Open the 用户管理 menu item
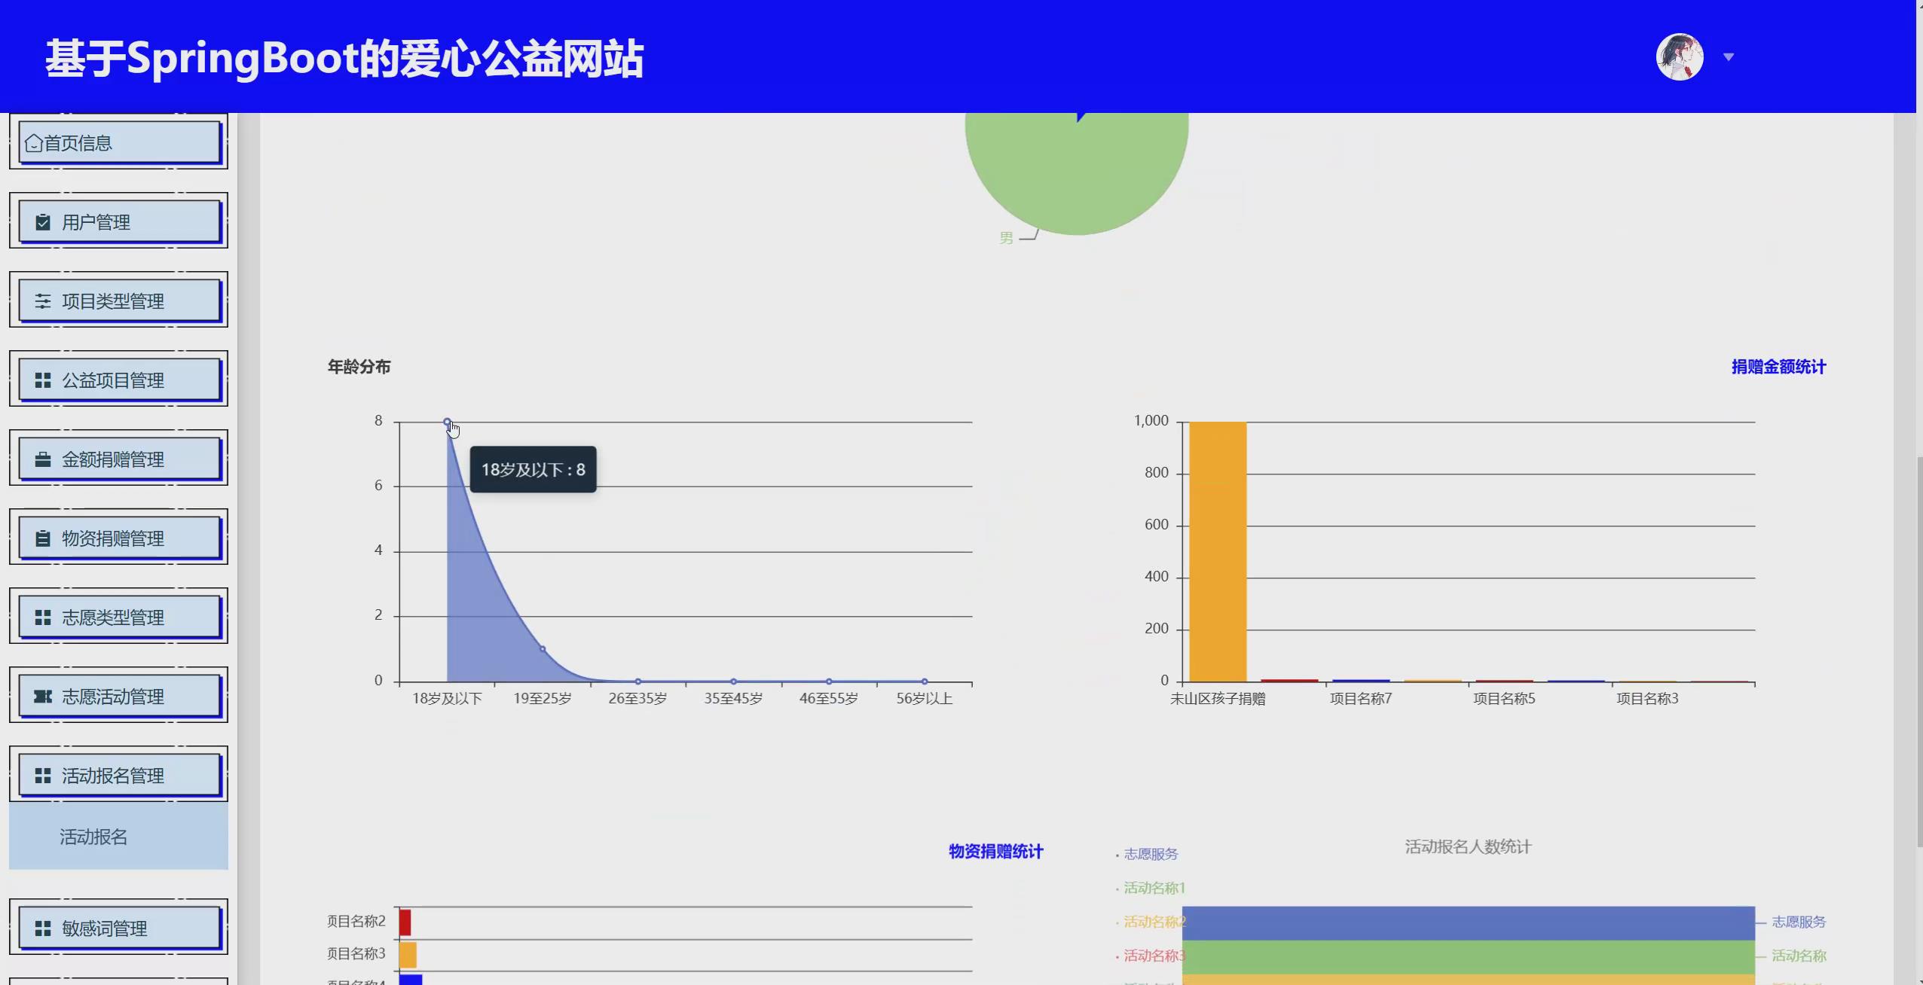The width and height of the screenshot is (1923, 985). tap(119, 221)
